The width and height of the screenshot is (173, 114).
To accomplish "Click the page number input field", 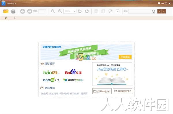I will pyautogui.click(x=42, y=11).
